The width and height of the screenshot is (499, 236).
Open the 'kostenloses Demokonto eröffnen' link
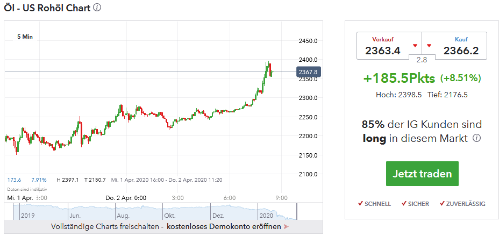click(x=223, y=227)
